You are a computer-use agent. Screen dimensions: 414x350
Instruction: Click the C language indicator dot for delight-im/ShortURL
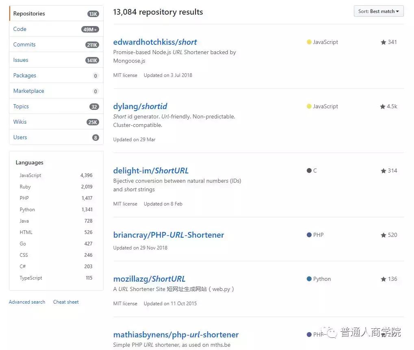[309, 170]
